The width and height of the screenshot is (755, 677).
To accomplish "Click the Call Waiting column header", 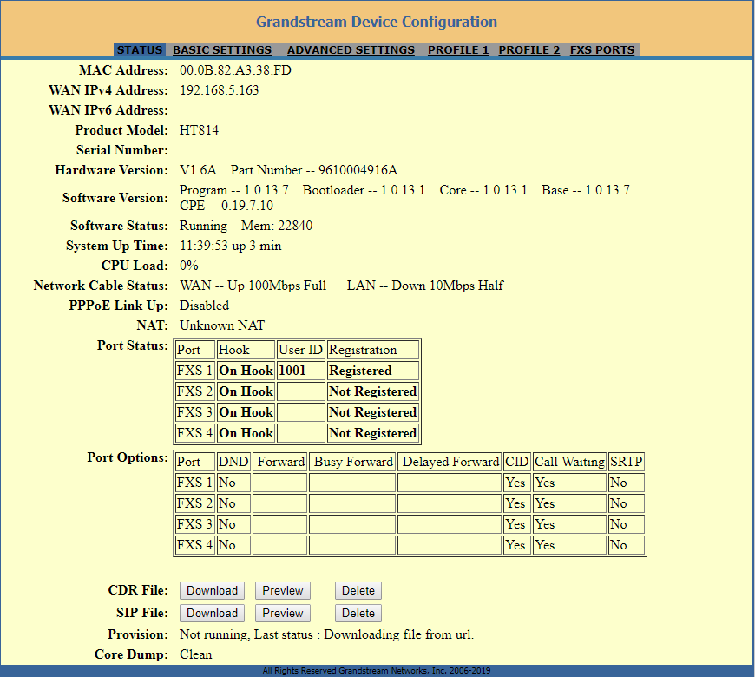I will (569, 463).
